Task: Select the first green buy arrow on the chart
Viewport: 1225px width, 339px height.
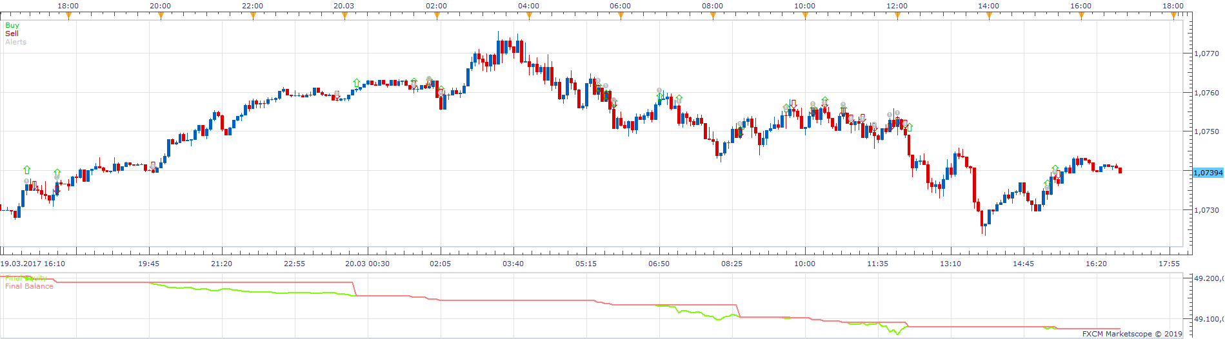Action: [x=26, y=169]
